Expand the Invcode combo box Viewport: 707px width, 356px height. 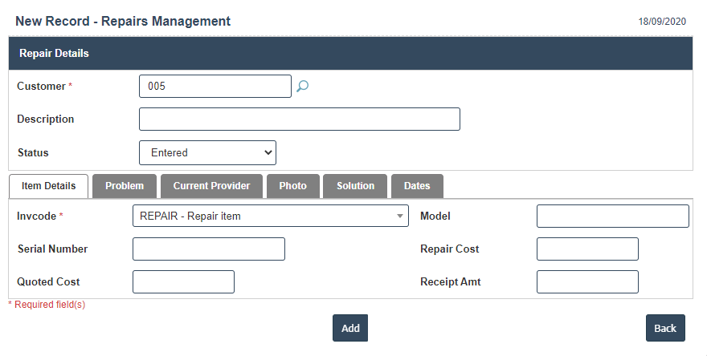[270, 216]
